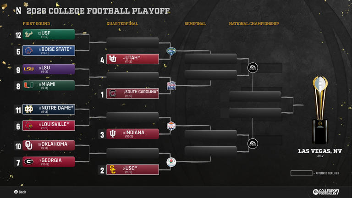Choose the Oklahoma team card
Viewport: 352px width, 198px height.
click(49, 145)
